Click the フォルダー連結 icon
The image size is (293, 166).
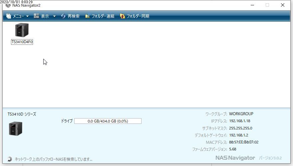pos(88,16)
